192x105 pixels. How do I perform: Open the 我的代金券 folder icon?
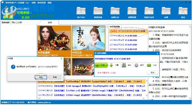click(x=149, y=11)
